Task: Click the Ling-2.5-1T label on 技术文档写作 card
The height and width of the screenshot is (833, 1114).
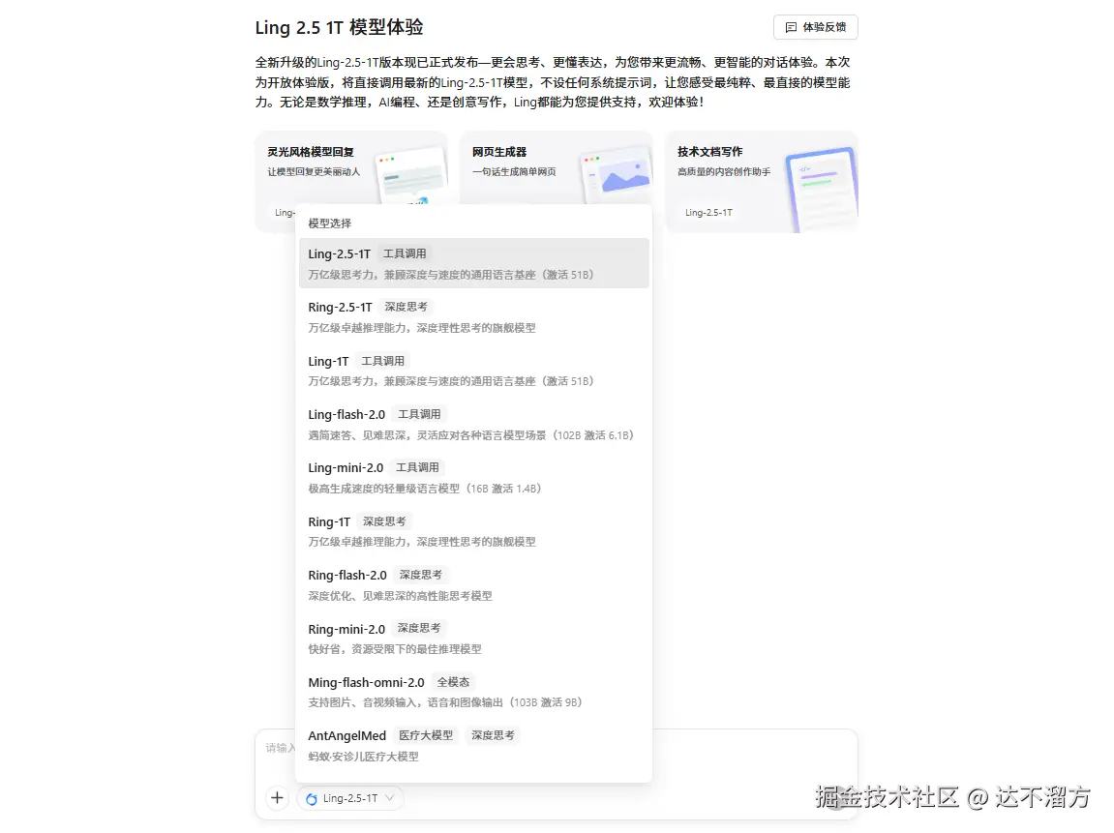Action: [x=708, y=212]
